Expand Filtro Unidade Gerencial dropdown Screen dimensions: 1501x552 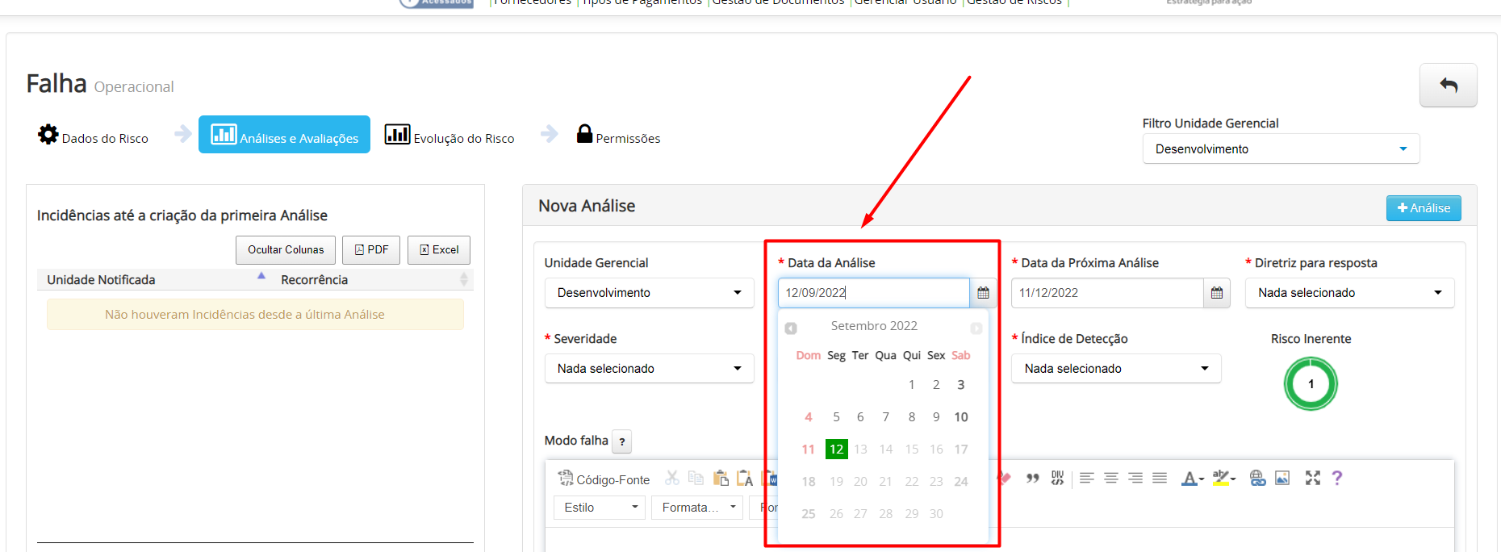coord(1281,149)
